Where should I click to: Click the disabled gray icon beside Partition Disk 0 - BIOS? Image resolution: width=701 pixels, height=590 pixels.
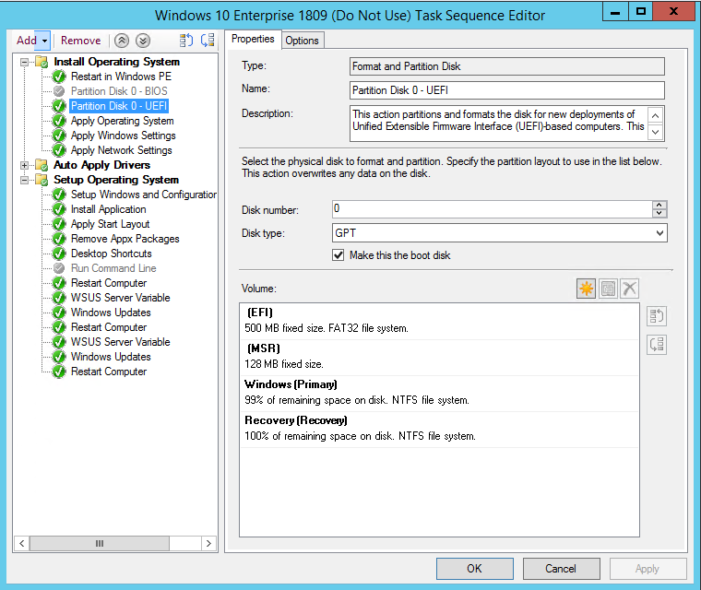(59, 91)
